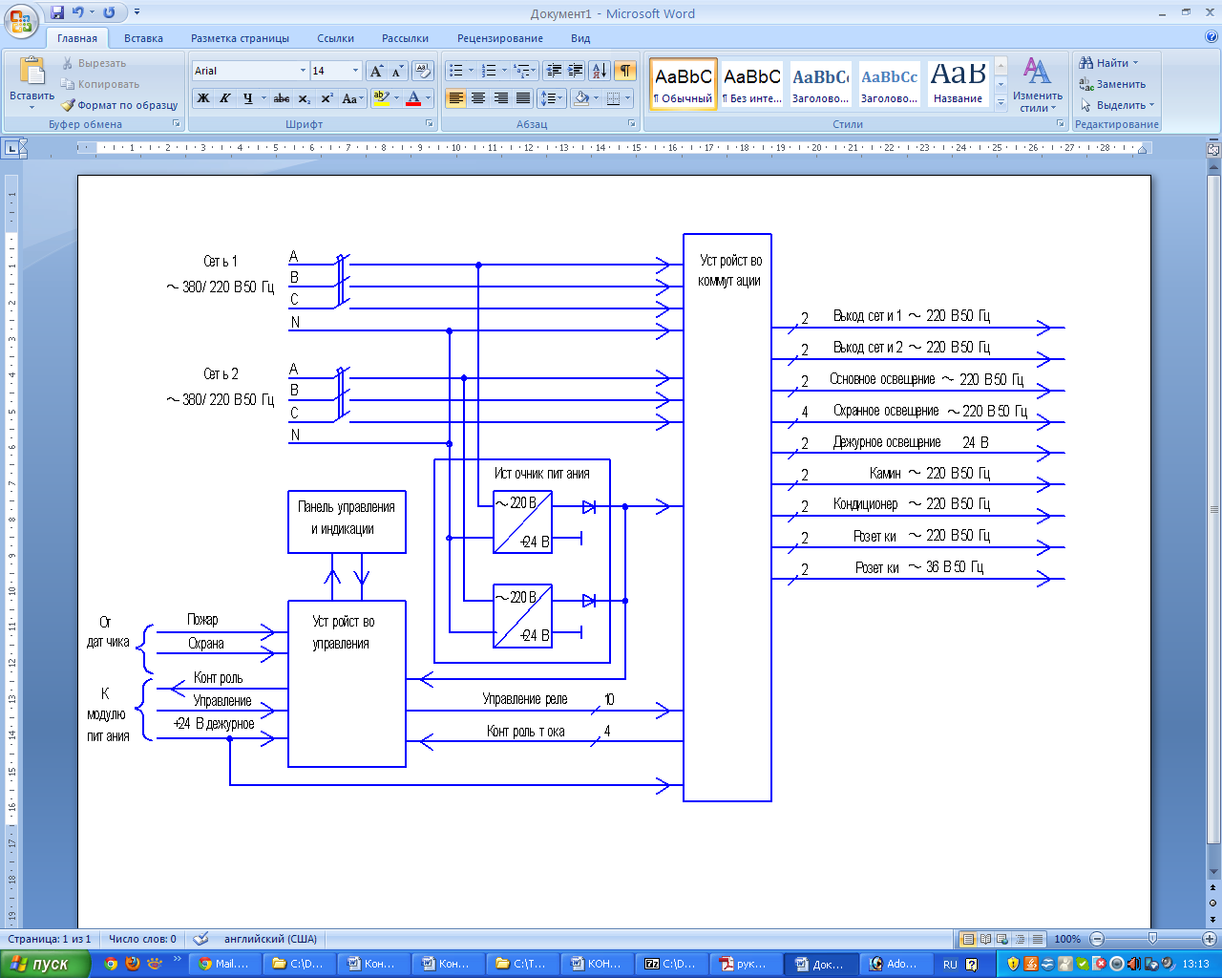Select the Название style thumbnail
Screen dimensions: 1222x978
(x=958, y=83)
